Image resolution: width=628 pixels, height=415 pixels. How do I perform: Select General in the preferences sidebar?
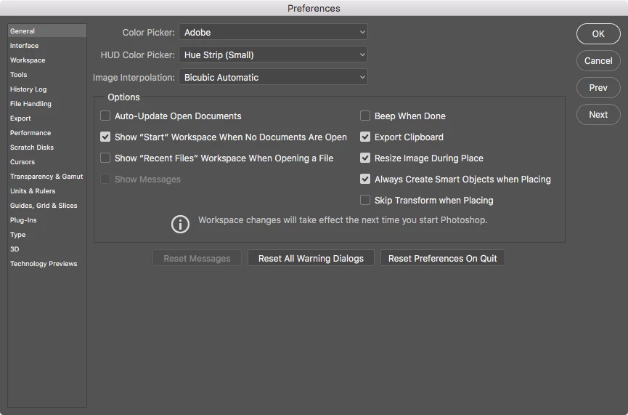[x=47, y=31]
